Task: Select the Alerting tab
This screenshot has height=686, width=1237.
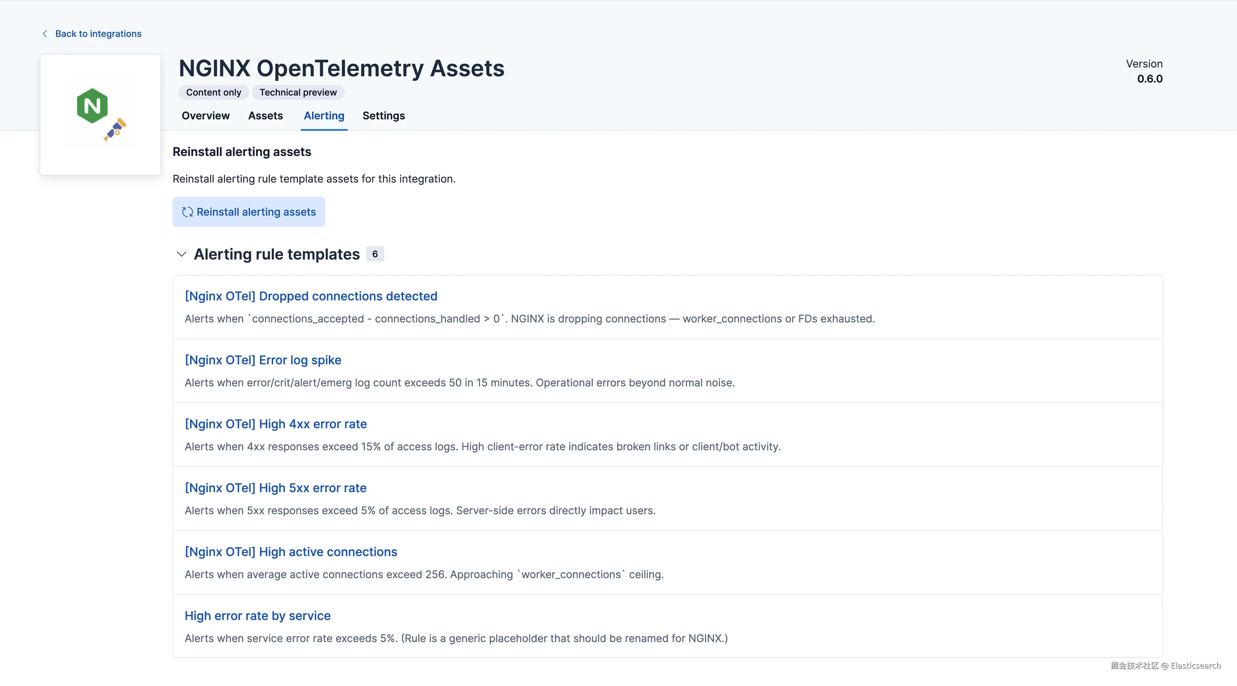Action: tap(324, 116)
